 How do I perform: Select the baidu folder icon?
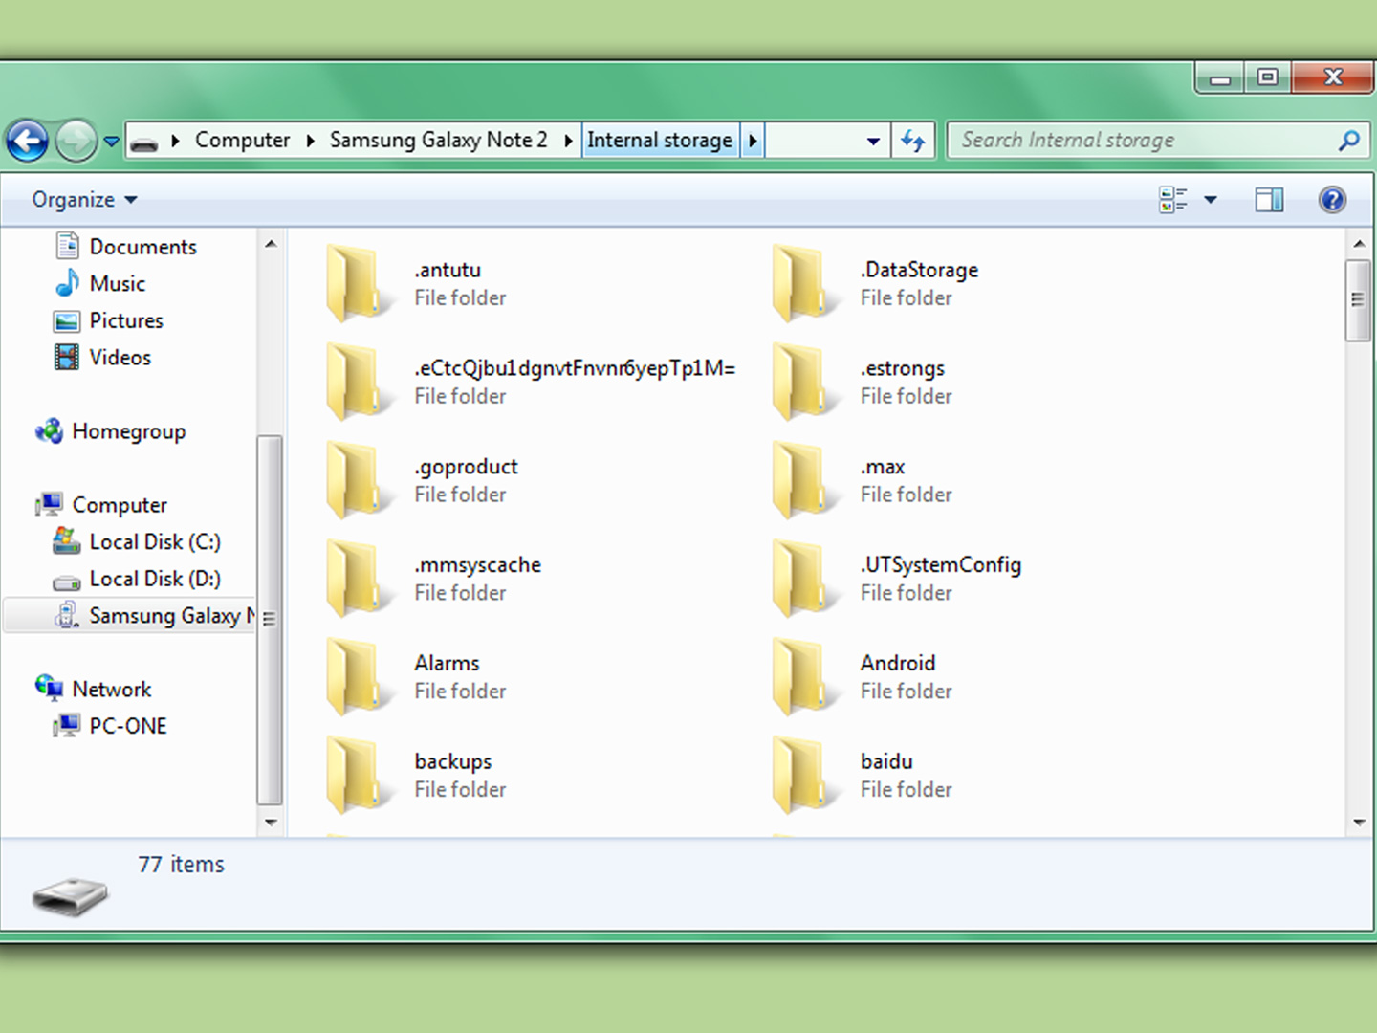tap(805, 776)
